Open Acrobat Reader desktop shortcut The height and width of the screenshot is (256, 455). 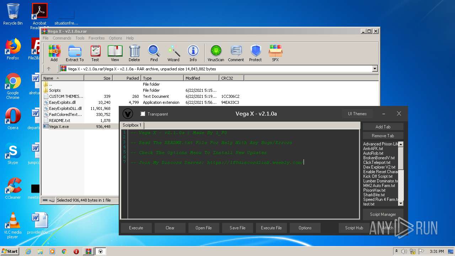click(x=39, y=16)
